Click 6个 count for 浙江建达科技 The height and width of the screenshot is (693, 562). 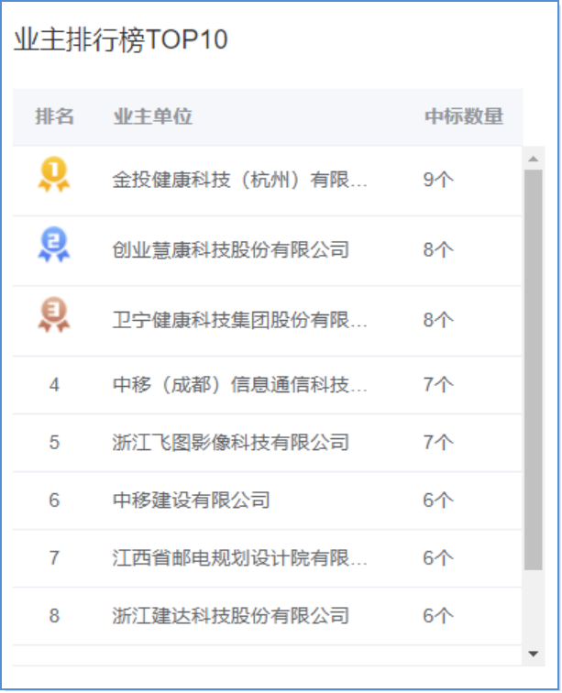438,616
